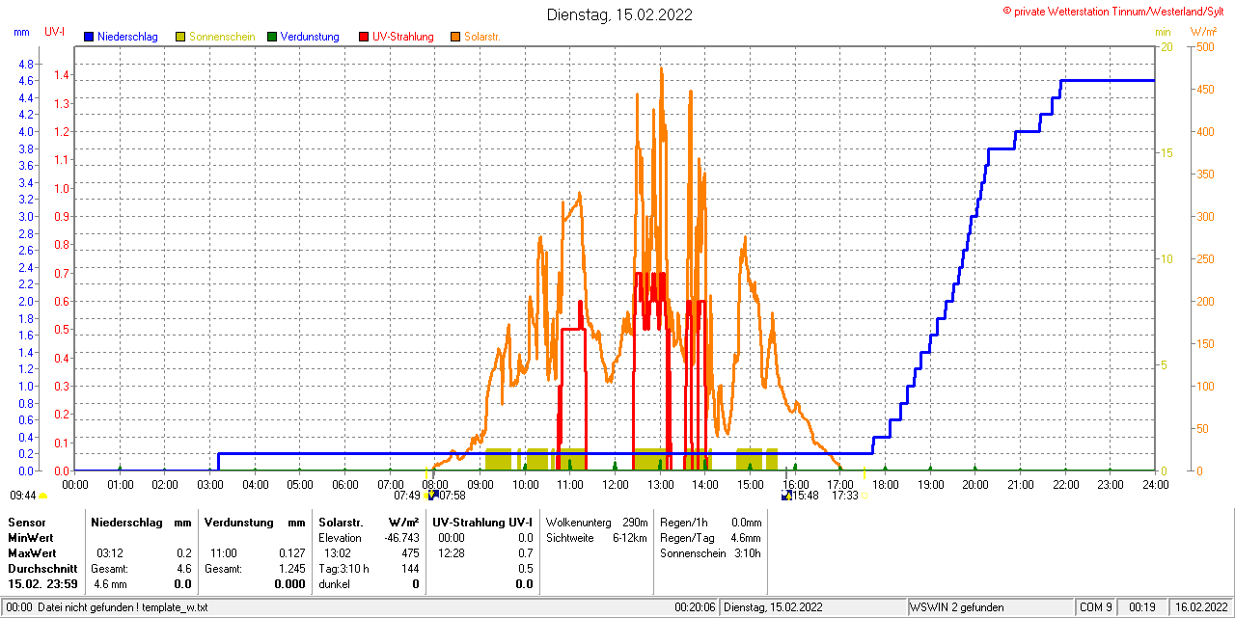The image size is (1235, 618).
Task: Click the COM 9 status cell
Action: [1096, 607]
